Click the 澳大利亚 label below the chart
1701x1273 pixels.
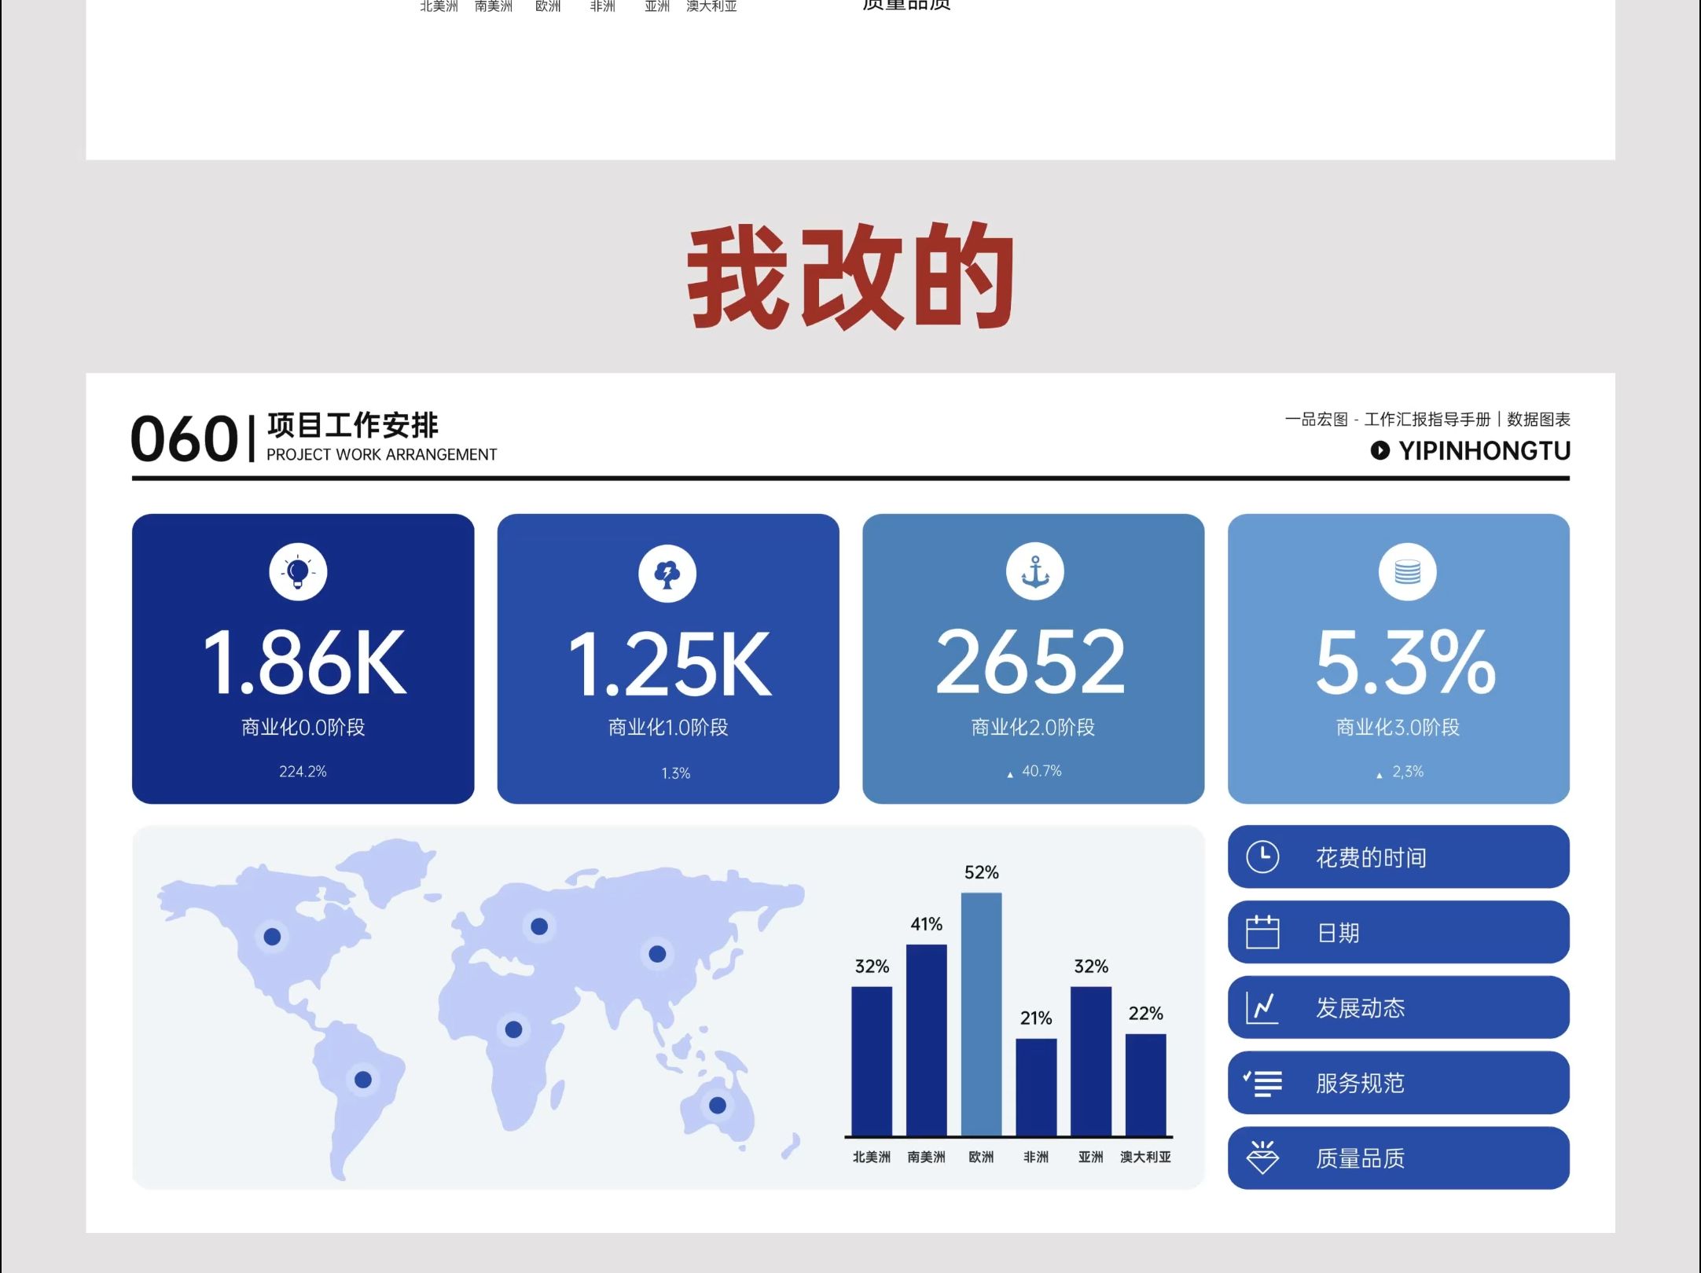tap(1145, 1157)
